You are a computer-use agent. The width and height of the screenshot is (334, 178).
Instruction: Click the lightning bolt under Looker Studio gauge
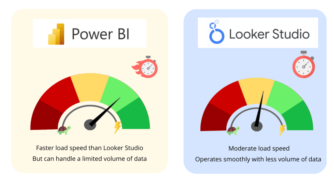[x=282, y=130]
